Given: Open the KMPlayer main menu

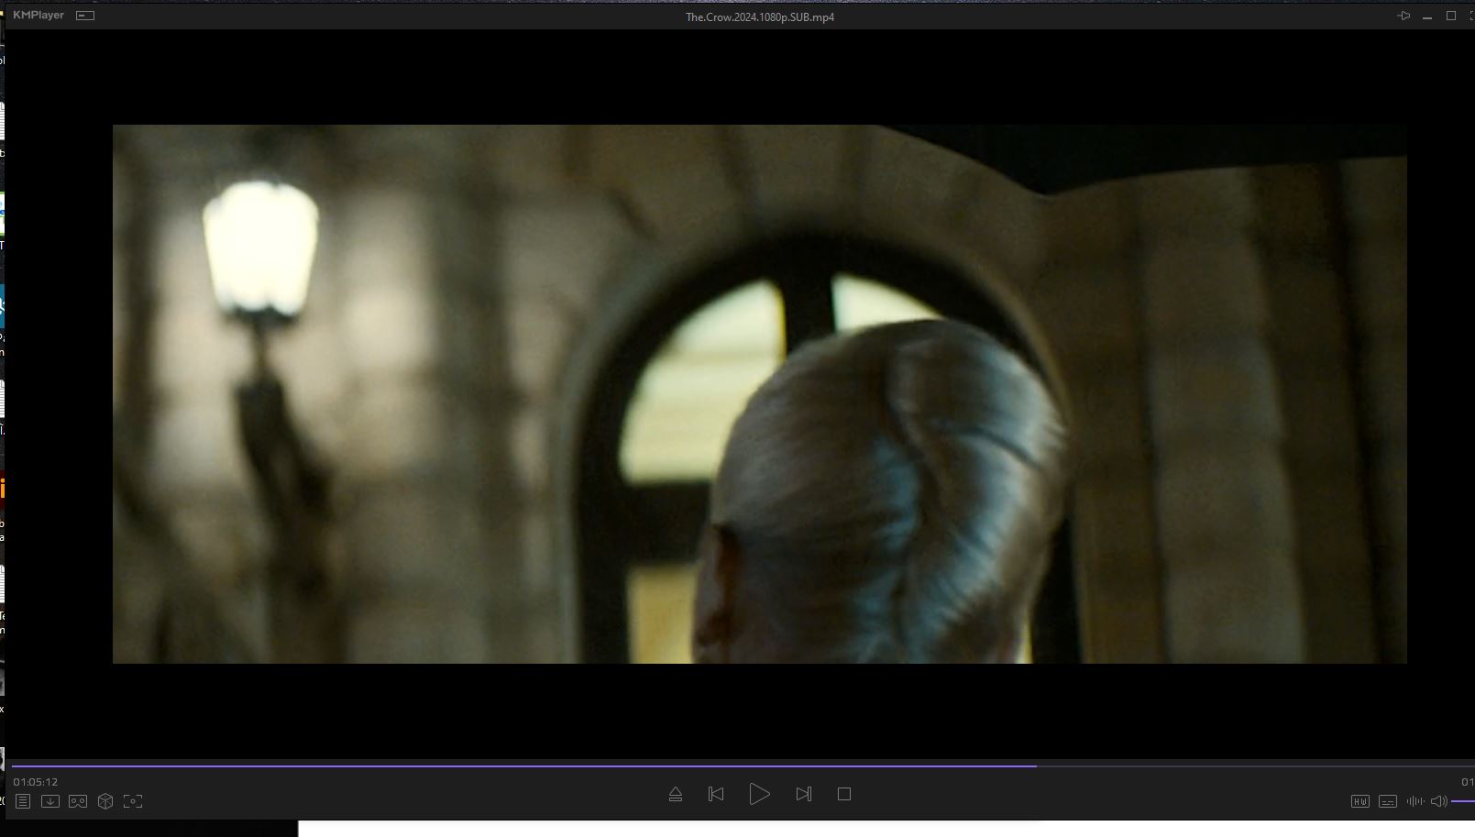Looking at the screenshot, I should click(39, 16).
